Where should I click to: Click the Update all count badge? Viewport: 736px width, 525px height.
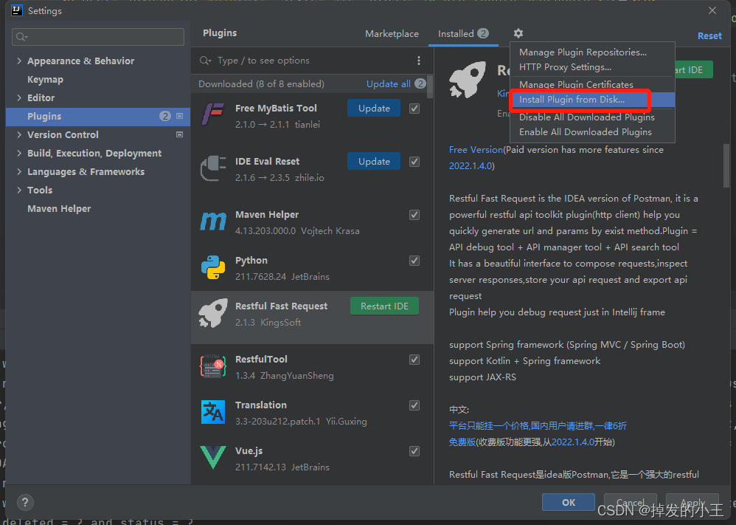(x=420, y=83)
